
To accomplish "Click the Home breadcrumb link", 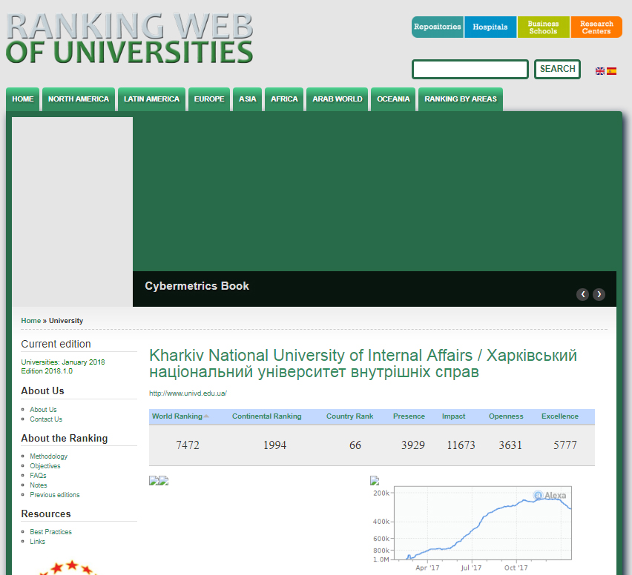I will point(31,321).
